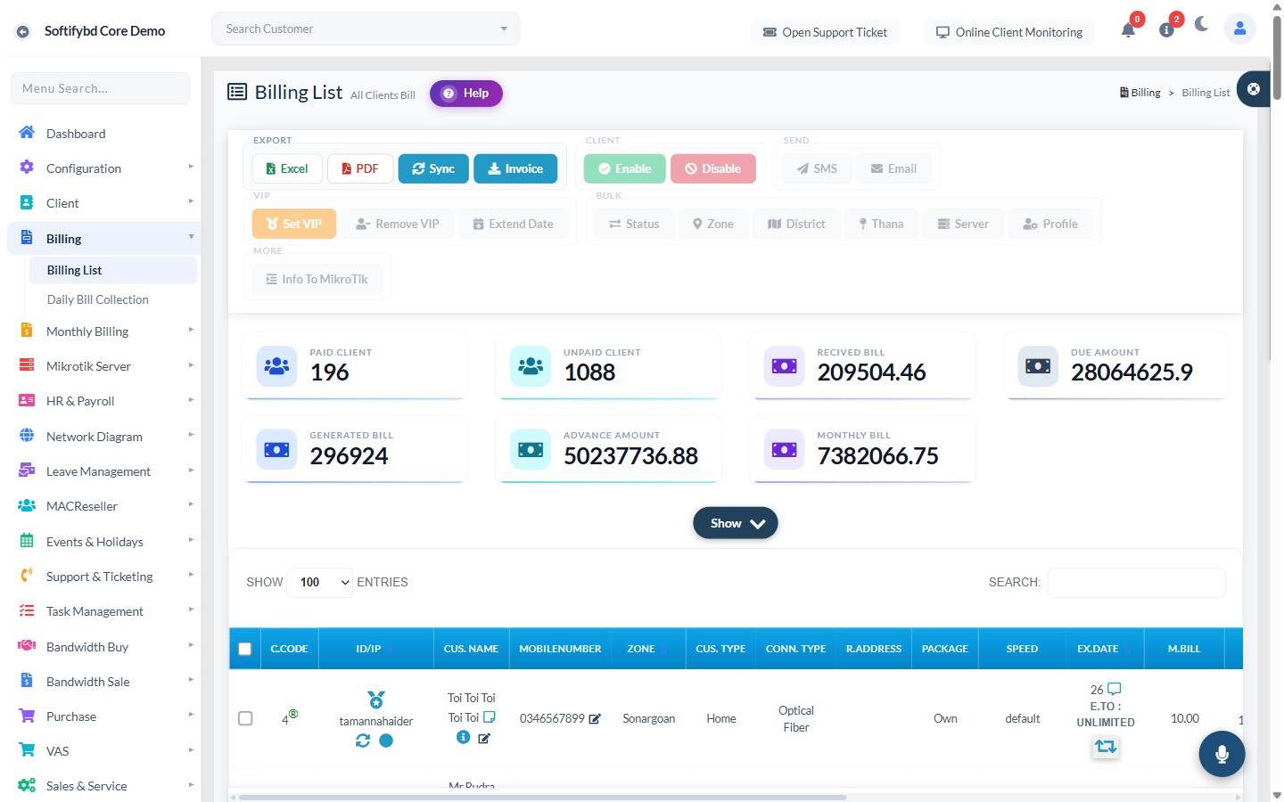The image size is (1284, 802).
Task: Open the info alerts icon with badge 2
Action: click(1166, 30)
